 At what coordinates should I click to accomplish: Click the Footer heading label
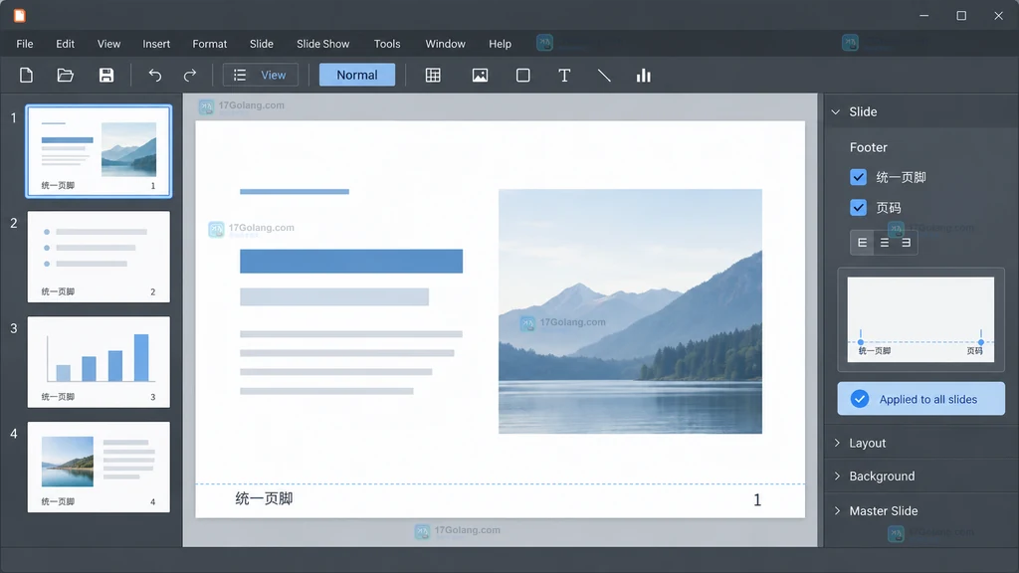pyautogui.click(x=868, y=147)
